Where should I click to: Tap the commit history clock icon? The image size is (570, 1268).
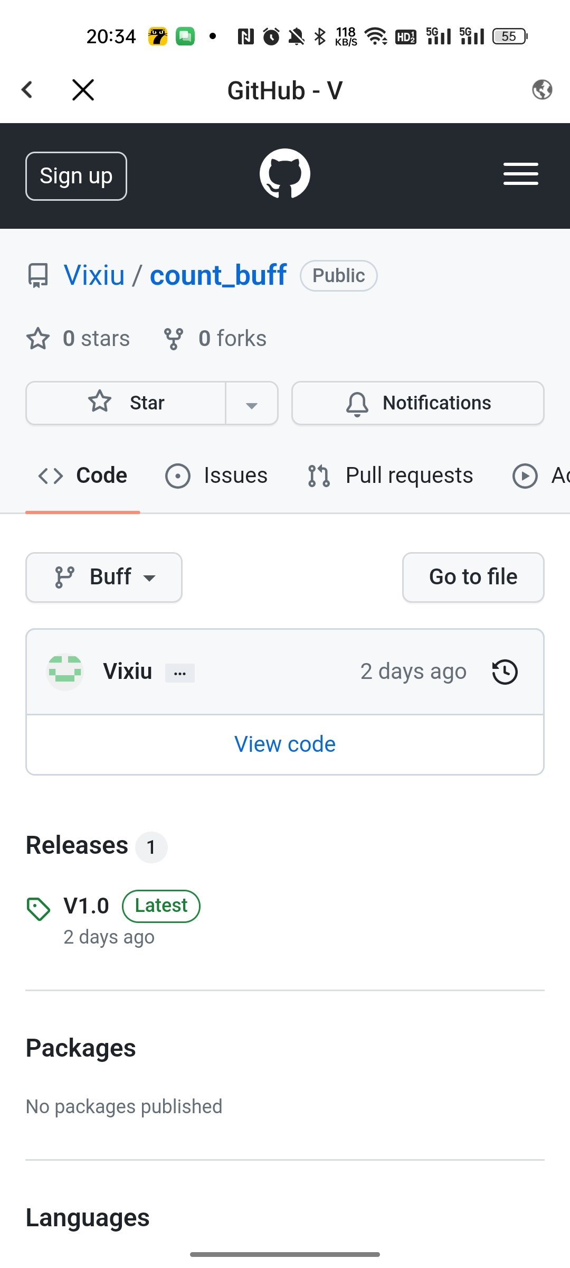(505, 672)
